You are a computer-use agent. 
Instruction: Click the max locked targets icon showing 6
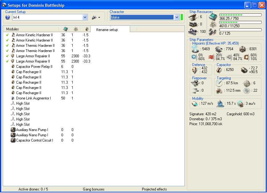tap(247, 83)
